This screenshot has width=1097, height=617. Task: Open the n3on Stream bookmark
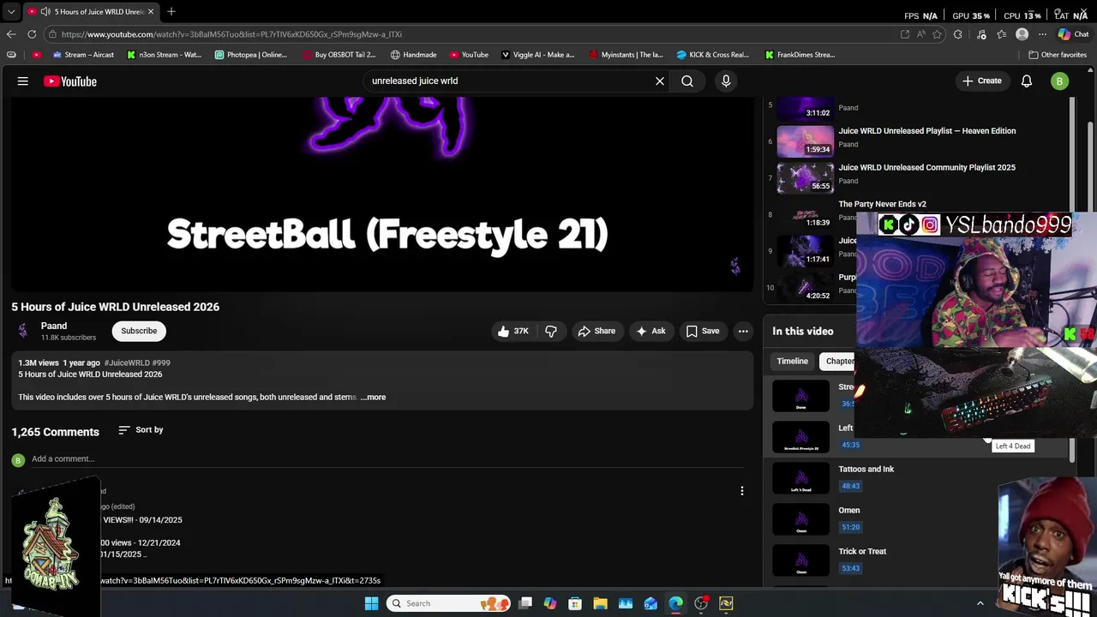point(165,55)
